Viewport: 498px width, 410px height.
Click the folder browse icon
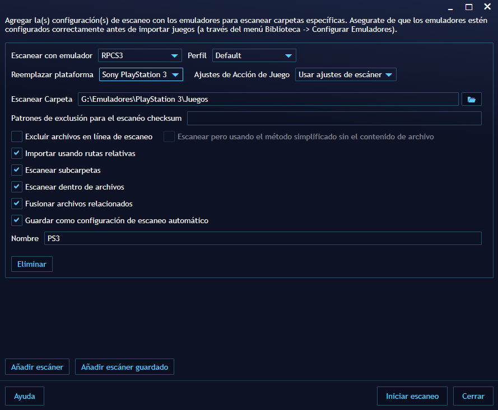click(x=471, y=99)
